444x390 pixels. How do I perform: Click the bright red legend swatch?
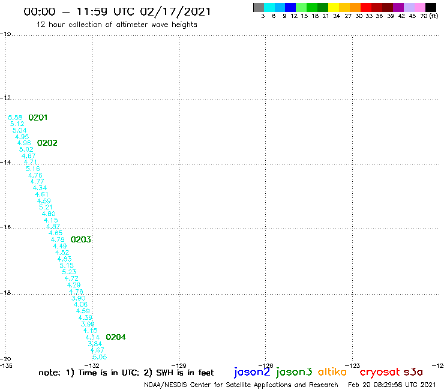pos(366,7)
